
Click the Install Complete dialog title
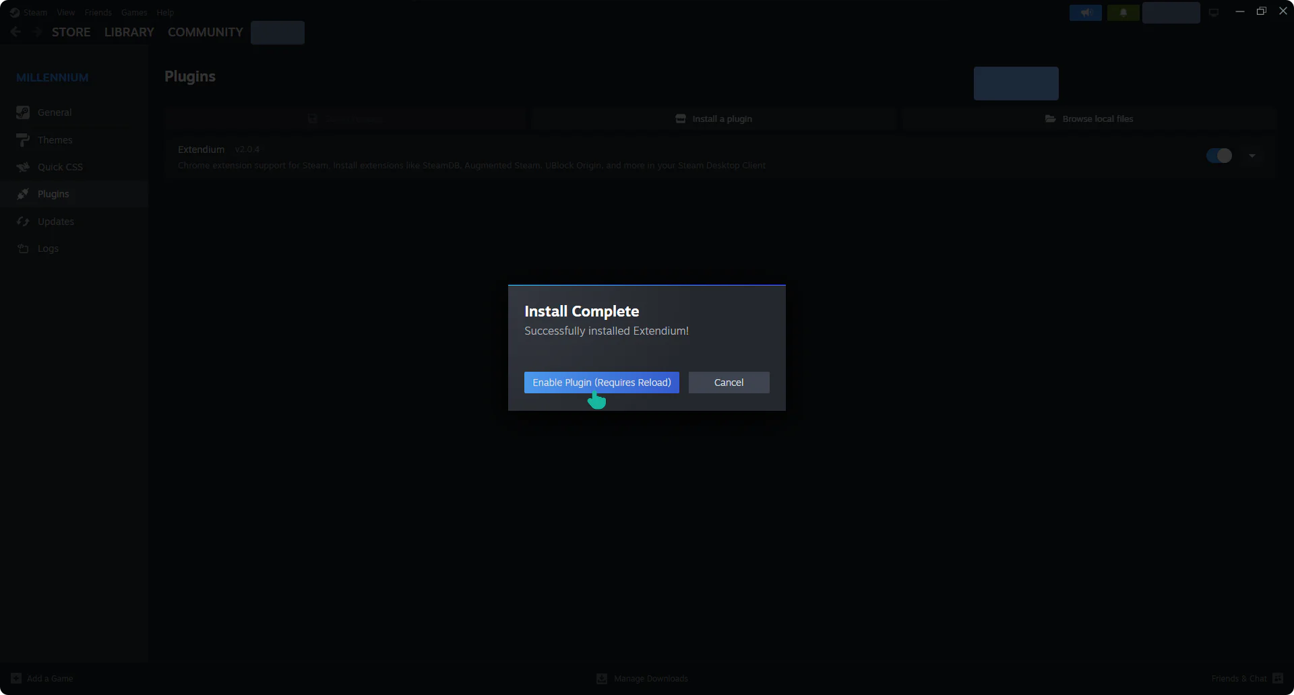(582, 311)
